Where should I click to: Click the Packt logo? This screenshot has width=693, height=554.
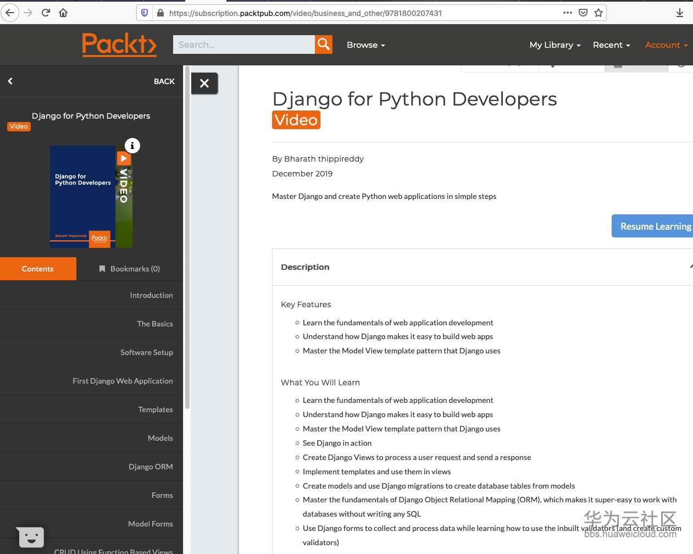pyautogui.click(x=119, y=45)
